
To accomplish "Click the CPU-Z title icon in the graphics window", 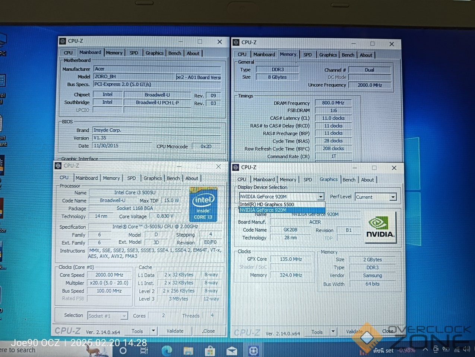I will click(235, 167).
